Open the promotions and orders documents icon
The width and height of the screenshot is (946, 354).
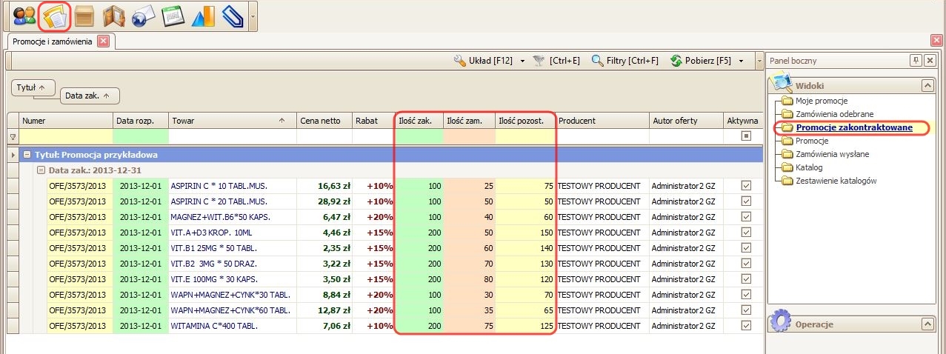click(x=54, y=16)
